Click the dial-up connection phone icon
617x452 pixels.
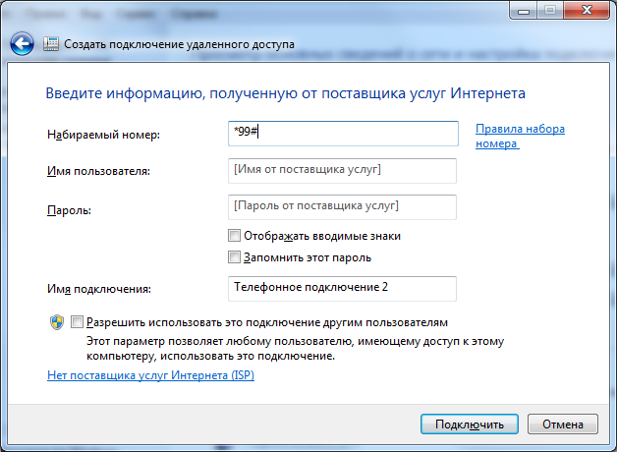(51, 43)
